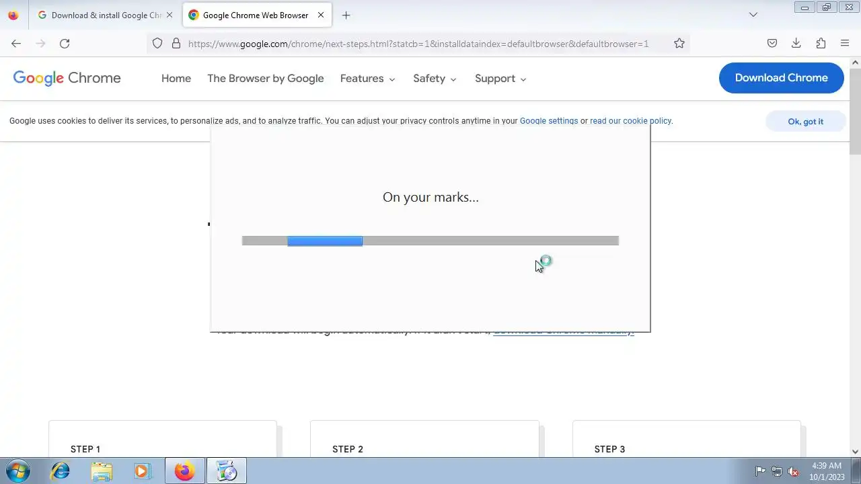Reload the page with the refresh icon

click(65, 43)
